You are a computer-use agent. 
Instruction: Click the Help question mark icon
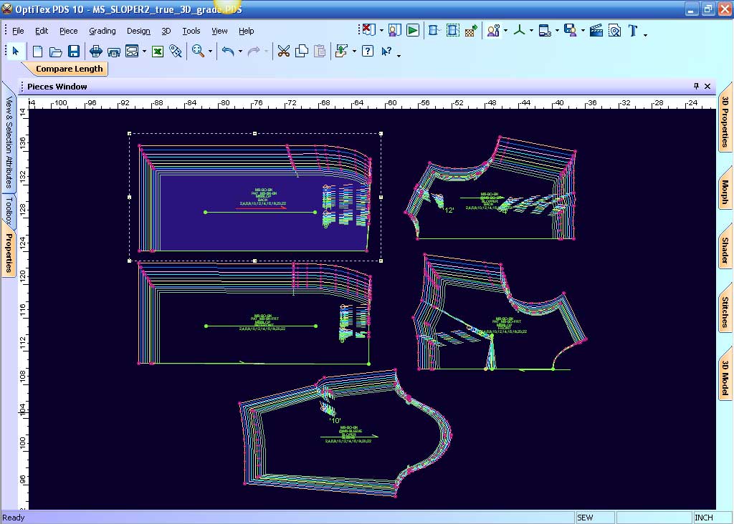(x=366, y=50)
